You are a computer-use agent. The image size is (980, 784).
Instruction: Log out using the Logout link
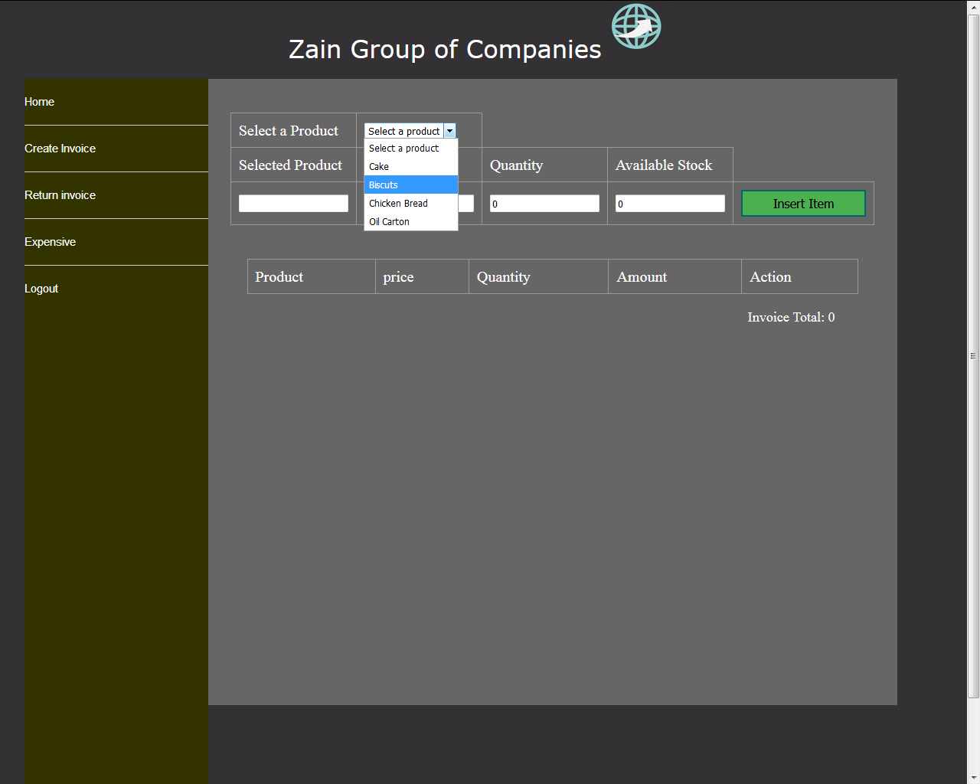[41, 289]
